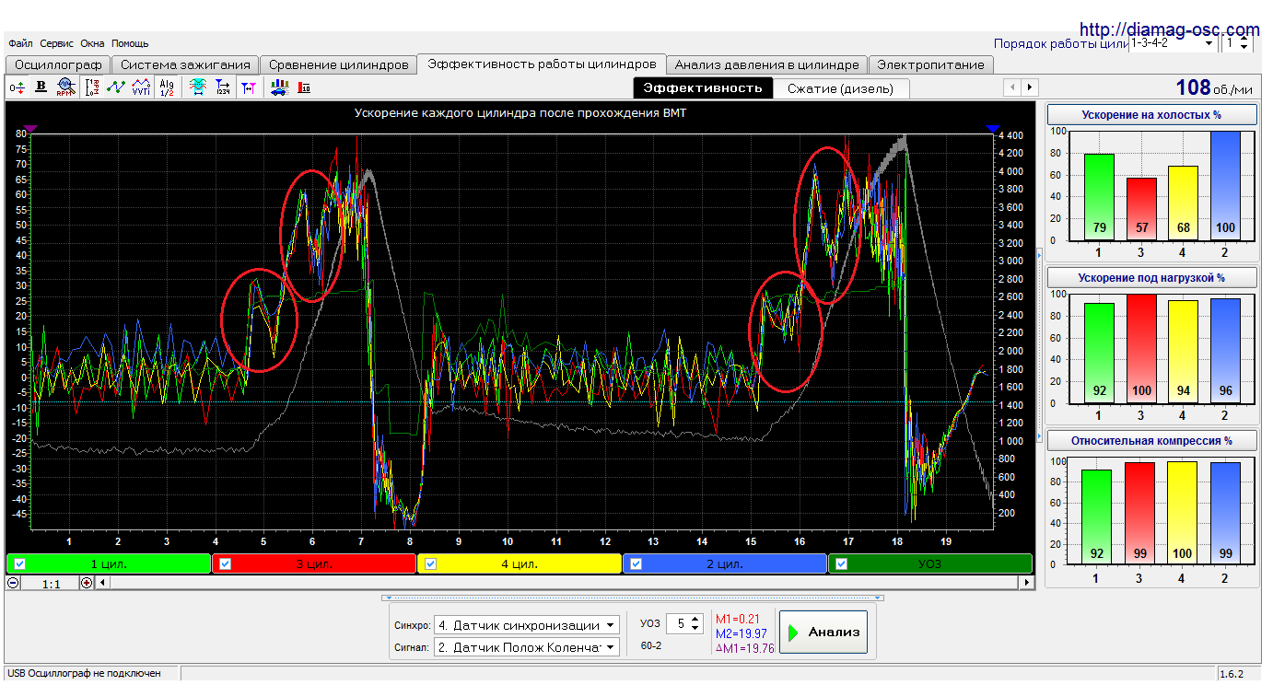Image resolution: width=1273 pixels, height=685 pixels.
Task: Click the spinner beside firing order dropdown
Action: (1245, 43)
